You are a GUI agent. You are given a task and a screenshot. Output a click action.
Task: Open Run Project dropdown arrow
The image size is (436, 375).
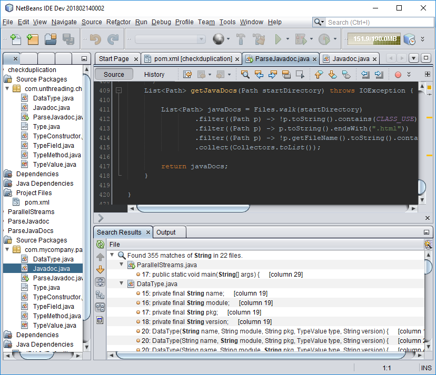[288, 39]
